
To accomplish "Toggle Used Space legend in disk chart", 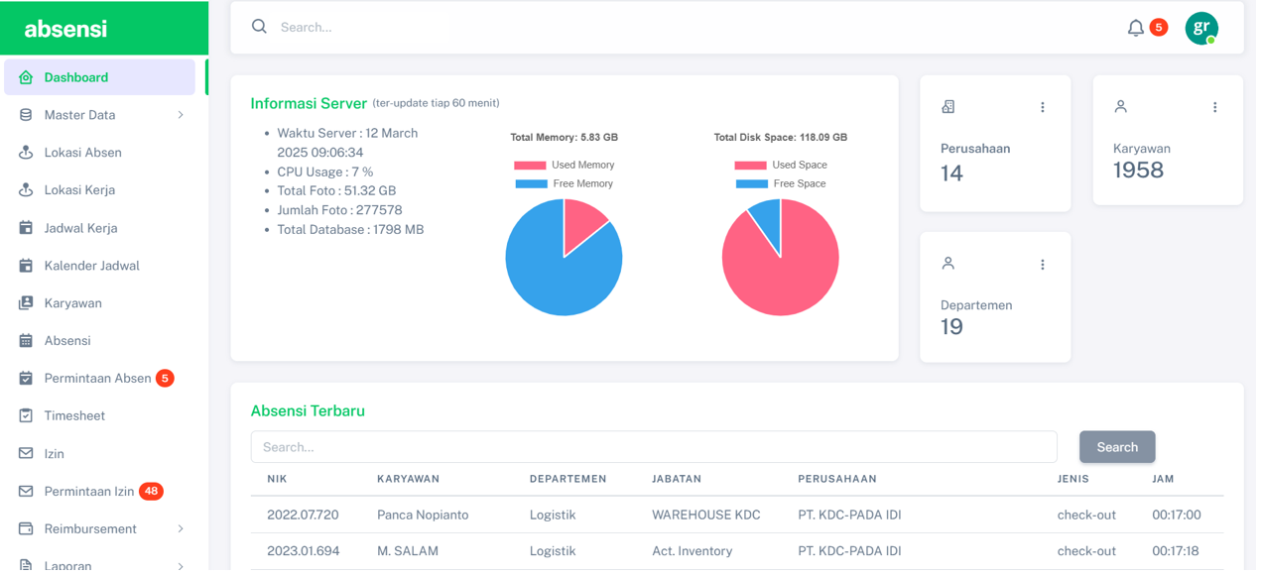I will click(781, 165).
